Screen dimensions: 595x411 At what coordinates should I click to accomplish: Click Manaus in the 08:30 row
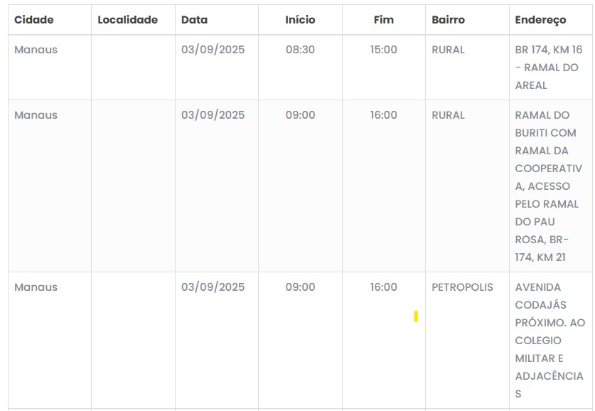(x=36, y=50)
